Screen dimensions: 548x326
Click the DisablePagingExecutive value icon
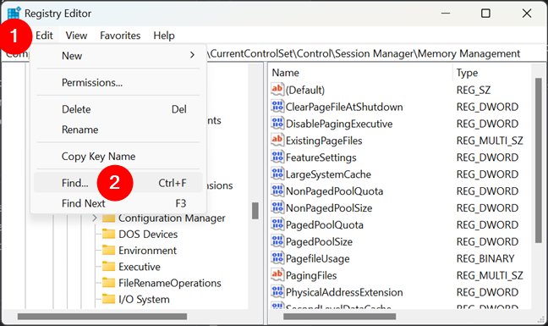coord(277,123)
